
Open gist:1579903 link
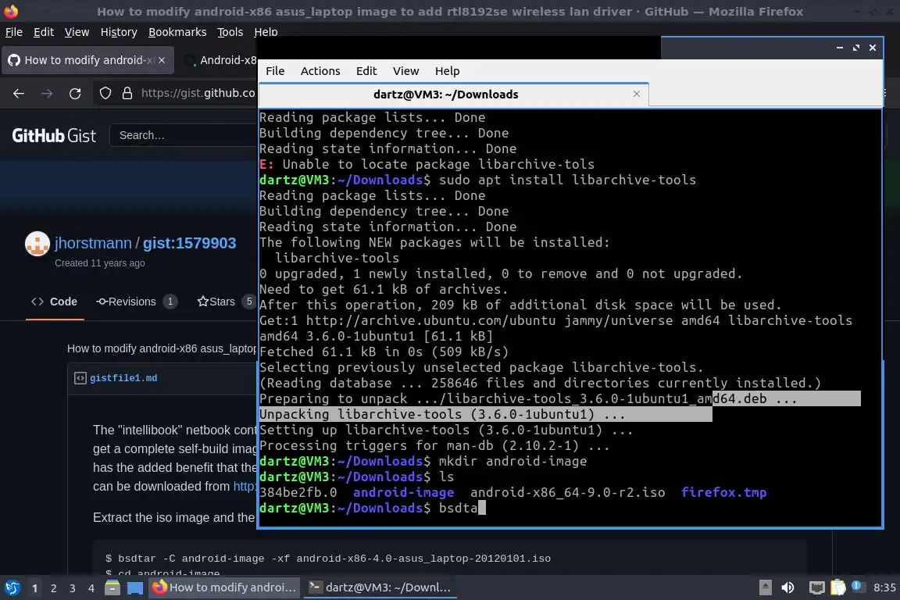(189, 243)
